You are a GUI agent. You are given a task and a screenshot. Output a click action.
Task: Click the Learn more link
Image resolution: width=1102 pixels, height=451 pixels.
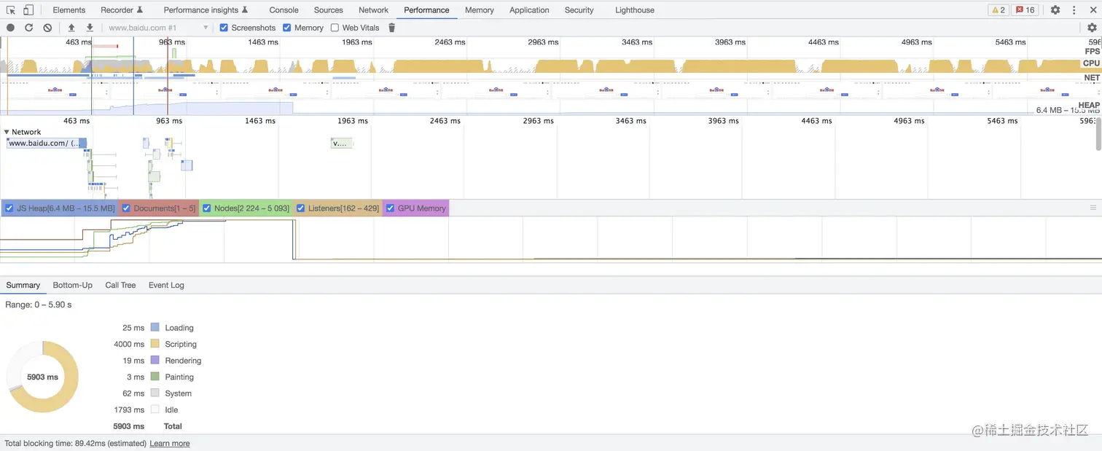click(x=169, y=443)
